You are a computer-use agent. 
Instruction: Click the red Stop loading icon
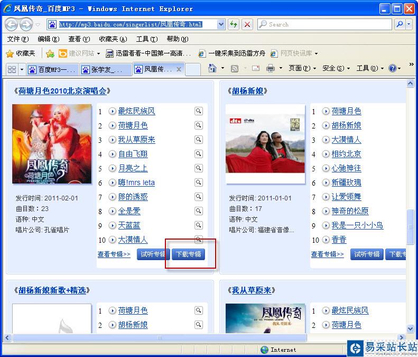(247, 24)
